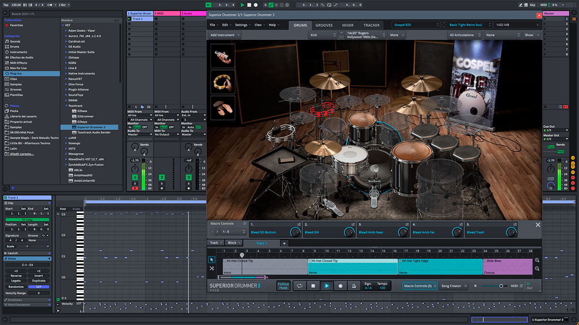579x325 pixels.
Task: Select the hand clap percussion thumbnail
Action: click(223, 107)
